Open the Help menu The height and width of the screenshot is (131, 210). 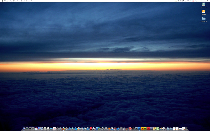(31, 1)
